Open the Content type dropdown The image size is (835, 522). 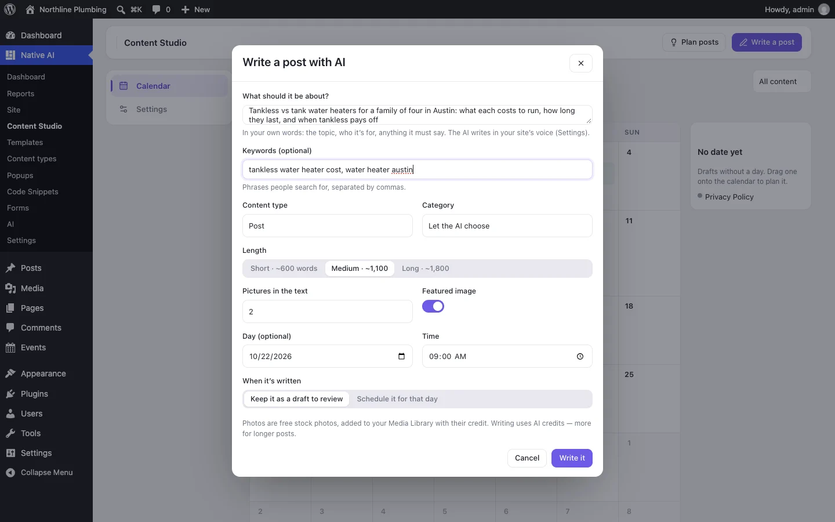pos(328,226)
